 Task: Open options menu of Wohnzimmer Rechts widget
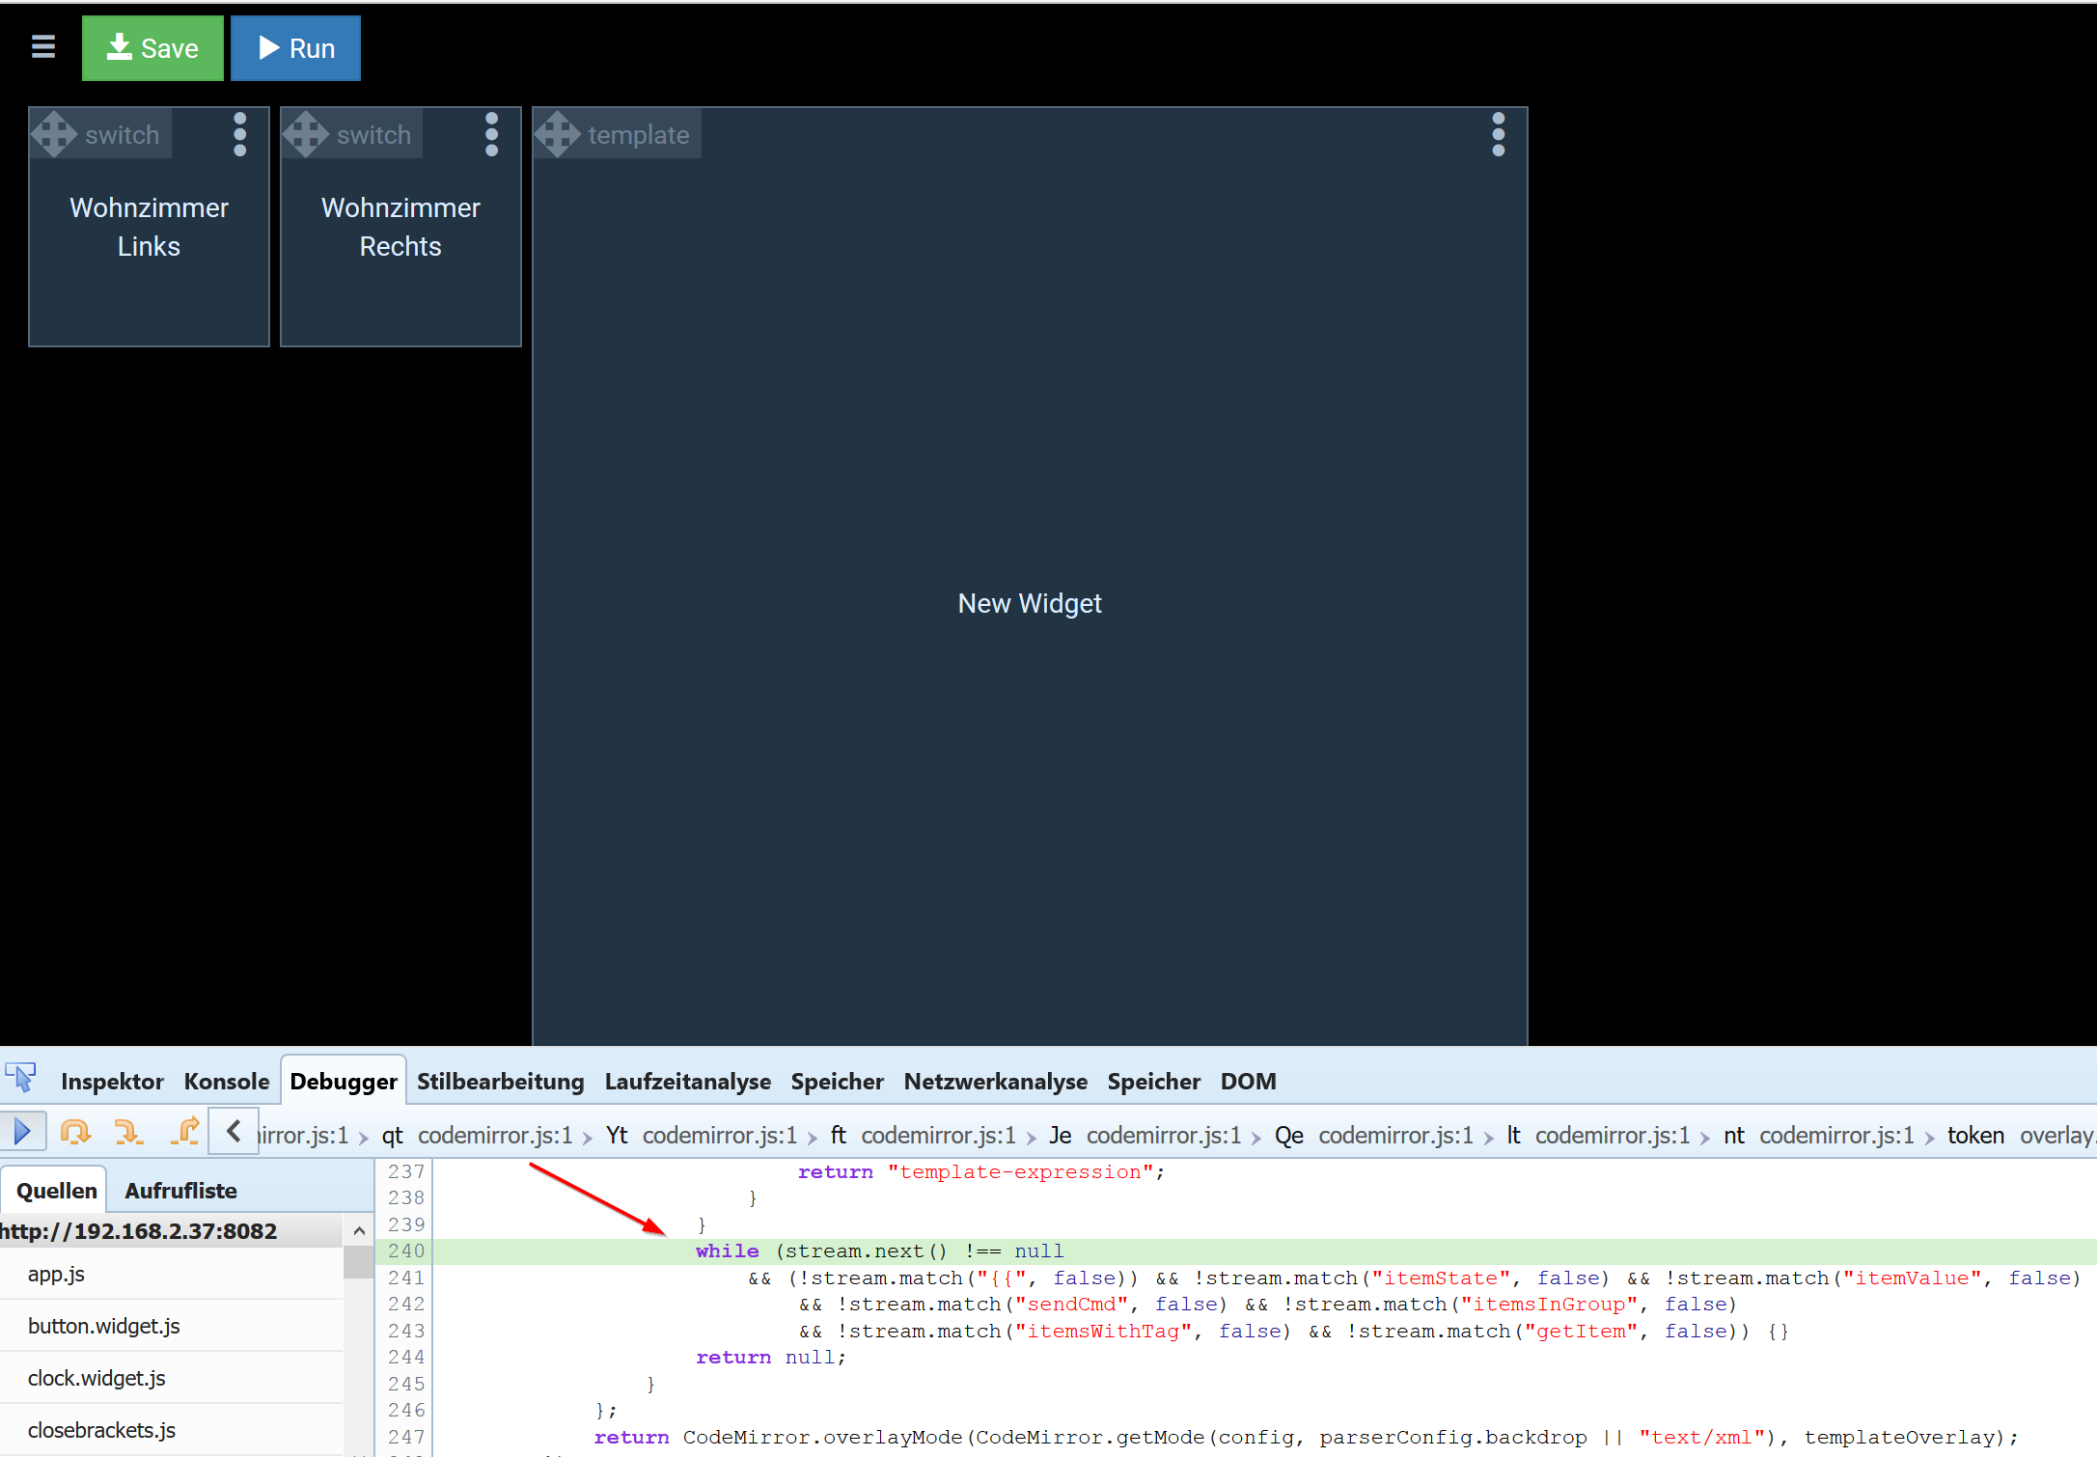click(x=491, y=134)
